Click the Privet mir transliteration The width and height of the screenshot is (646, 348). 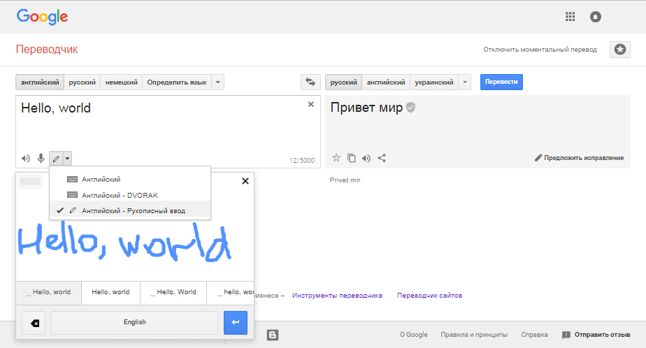pyautogui.click(x=345, y=180)
